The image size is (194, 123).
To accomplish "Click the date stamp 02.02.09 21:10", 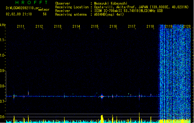I will click(x=19, y=14).
